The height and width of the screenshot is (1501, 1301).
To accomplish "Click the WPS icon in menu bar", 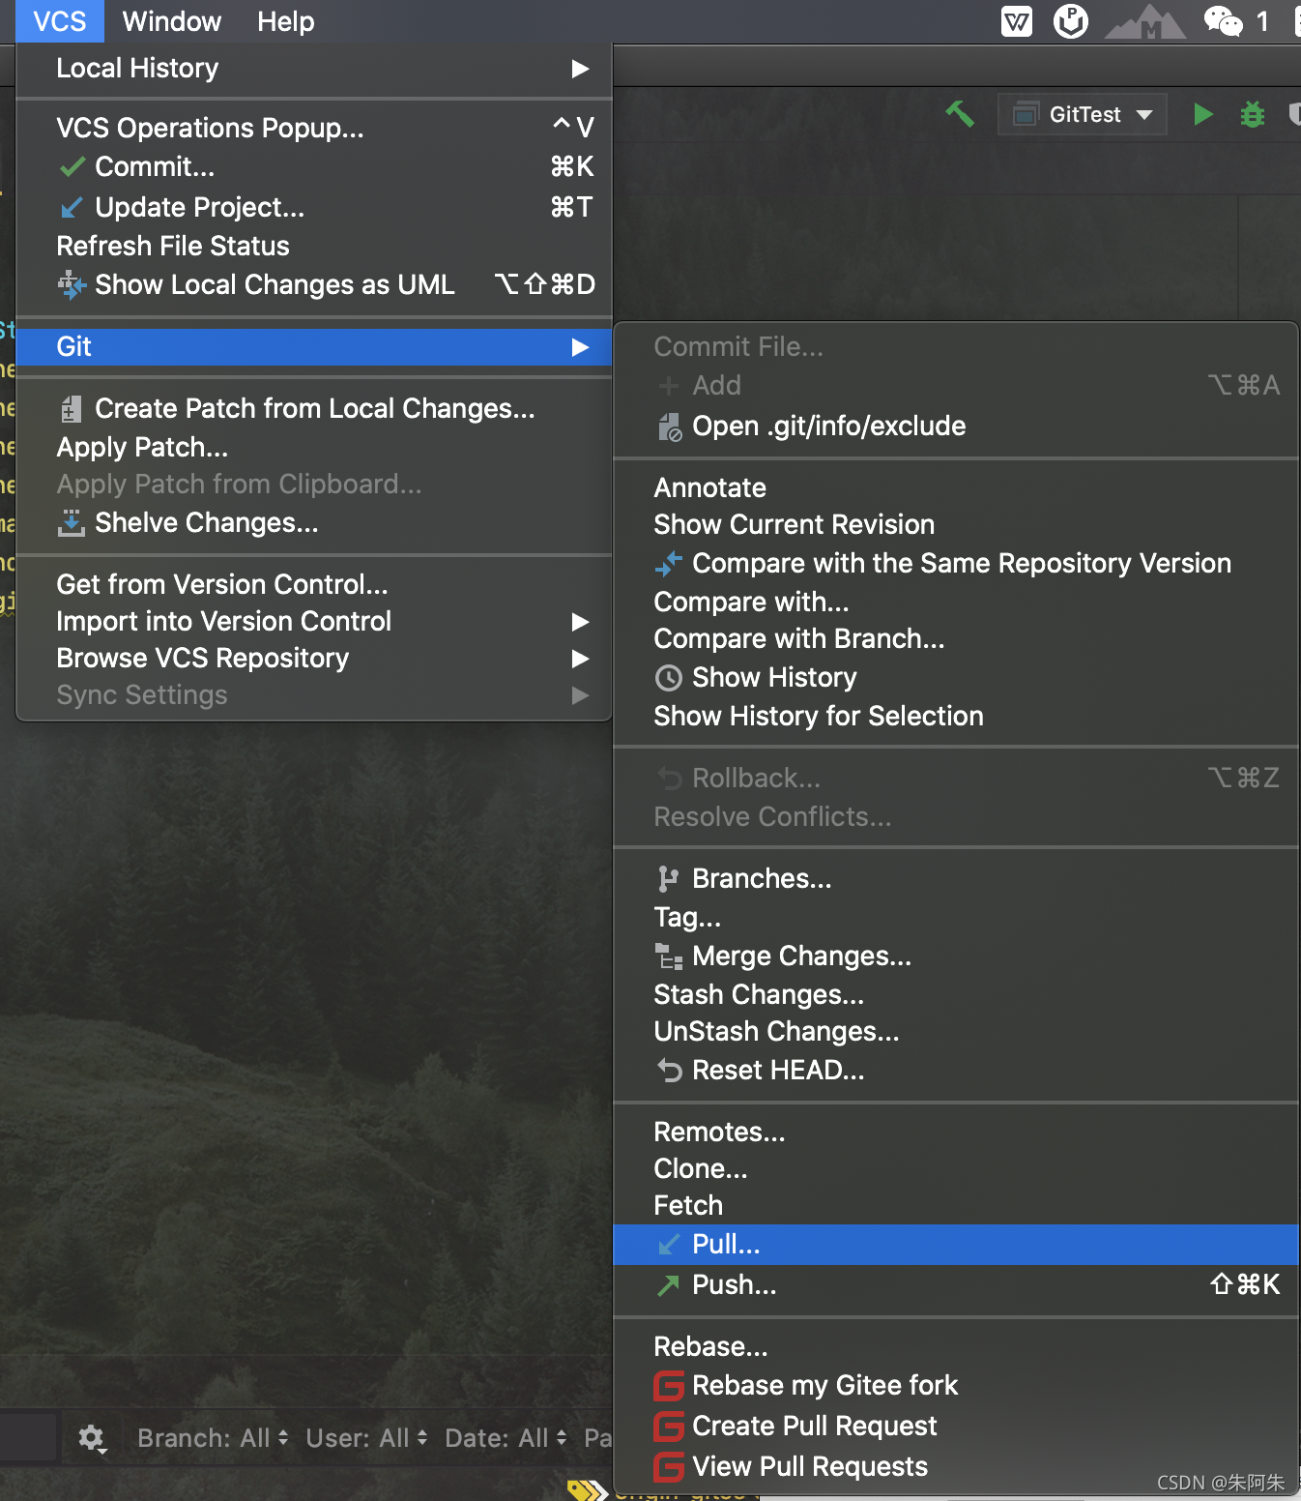I will [x=1016, y=21].
